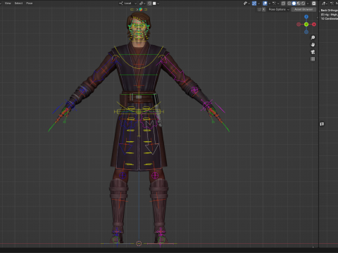Open the pivot point dropdown
The image size is (338, 253).
142,4
